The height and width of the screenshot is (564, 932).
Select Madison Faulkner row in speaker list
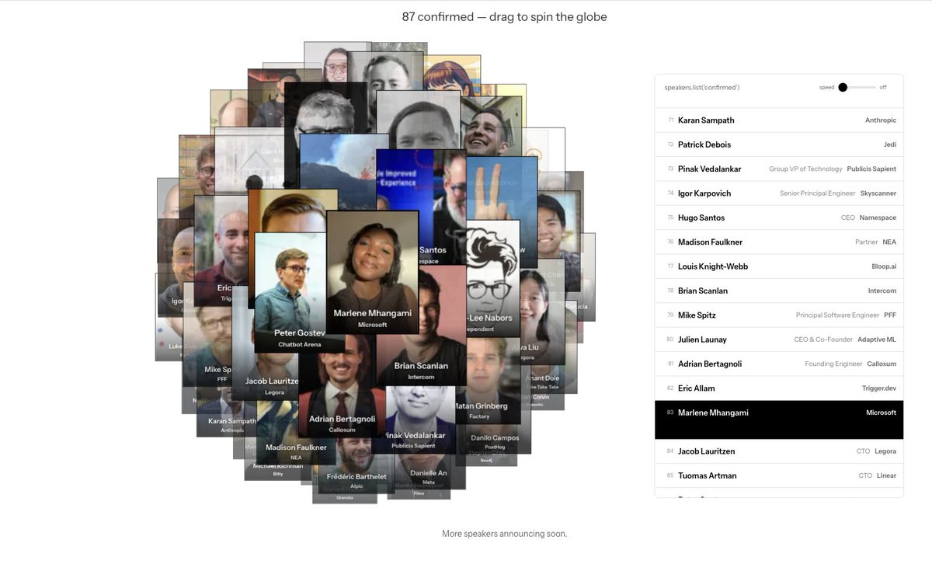point(779,242)
